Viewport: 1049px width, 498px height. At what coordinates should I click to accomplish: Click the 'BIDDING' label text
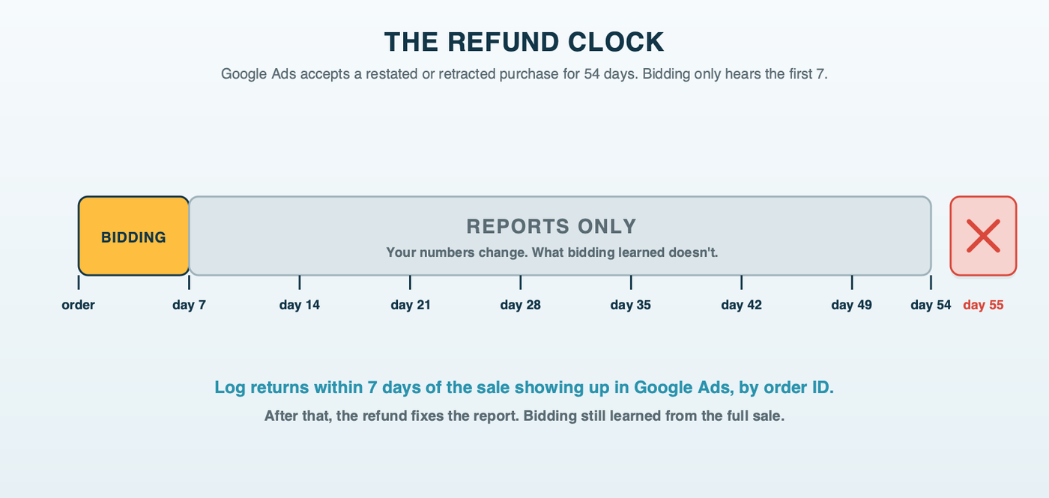[133, 237]
